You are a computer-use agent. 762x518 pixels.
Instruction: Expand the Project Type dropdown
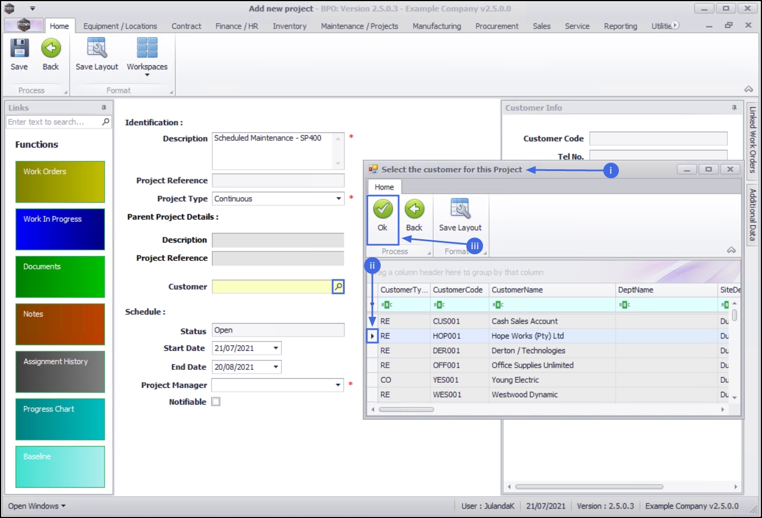coord(338,199)
